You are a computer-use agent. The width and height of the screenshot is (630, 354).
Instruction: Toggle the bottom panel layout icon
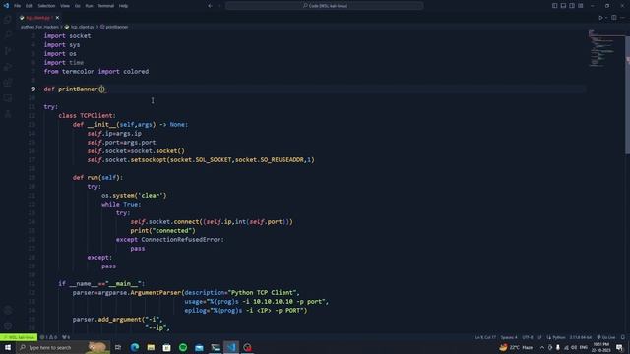click(563, 6)
